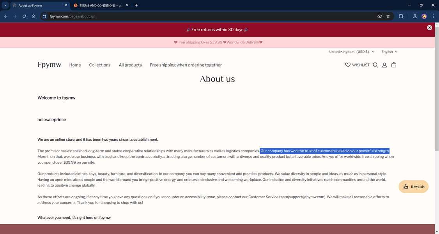
Task: Open the United Kingdom (USD $) currency dropdown
Action: 350,51
